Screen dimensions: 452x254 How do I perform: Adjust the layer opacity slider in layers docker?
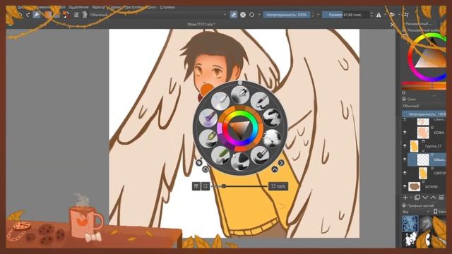click(424, 114)
